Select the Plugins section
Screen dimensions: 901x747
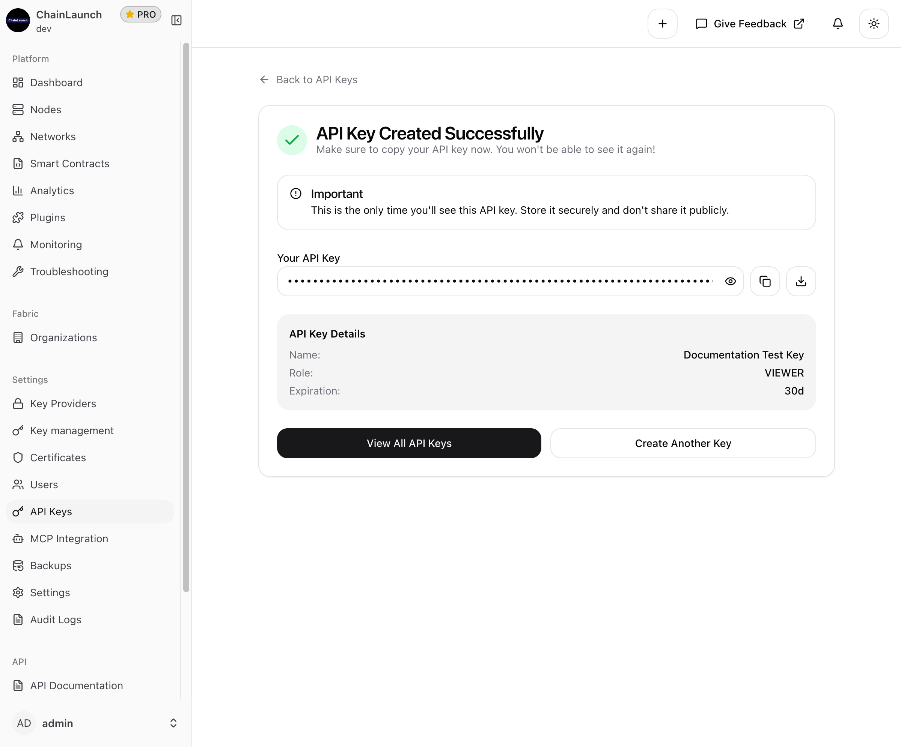(x=48, y=217)
